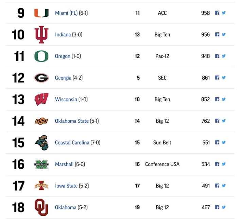The image size is (238, 219).
Task: Open the Indiana team link
Action: (x=63, y=35)
